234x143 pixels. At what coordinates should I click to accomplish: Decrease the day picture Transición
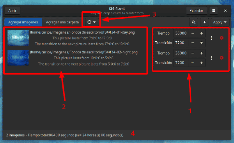[x=193, y=43]
